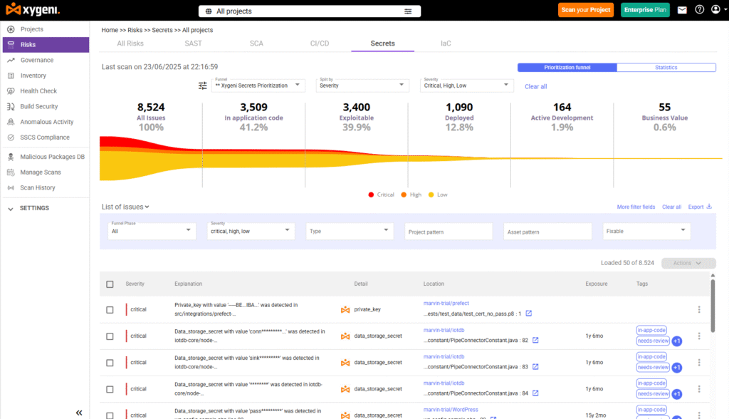The width and height of the screenshot is (729, 419).
Task: Open the mail envelope icon
Action: click(682, 10)
